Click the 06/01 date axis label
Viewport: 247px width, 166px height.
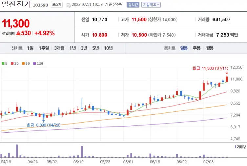(x=128, y=162)
